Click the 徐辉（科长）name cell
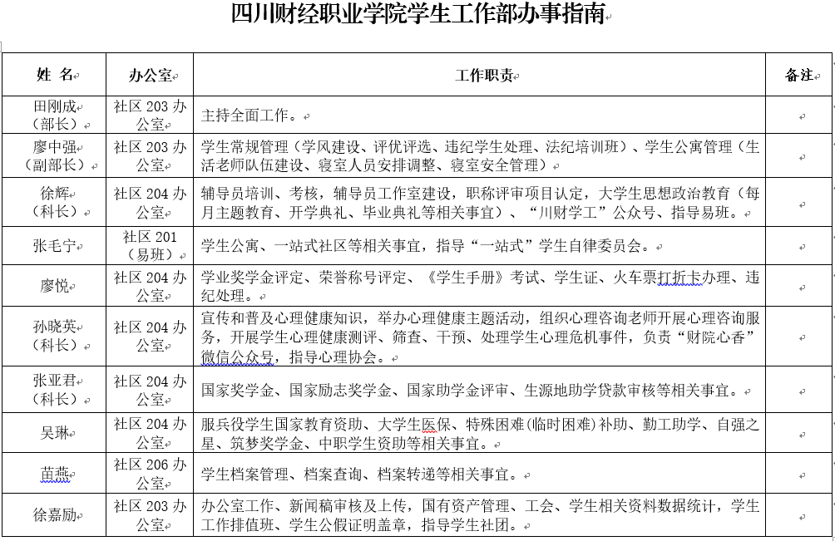The height and width of the screenshot is (541, 835). tap(55, 203)
